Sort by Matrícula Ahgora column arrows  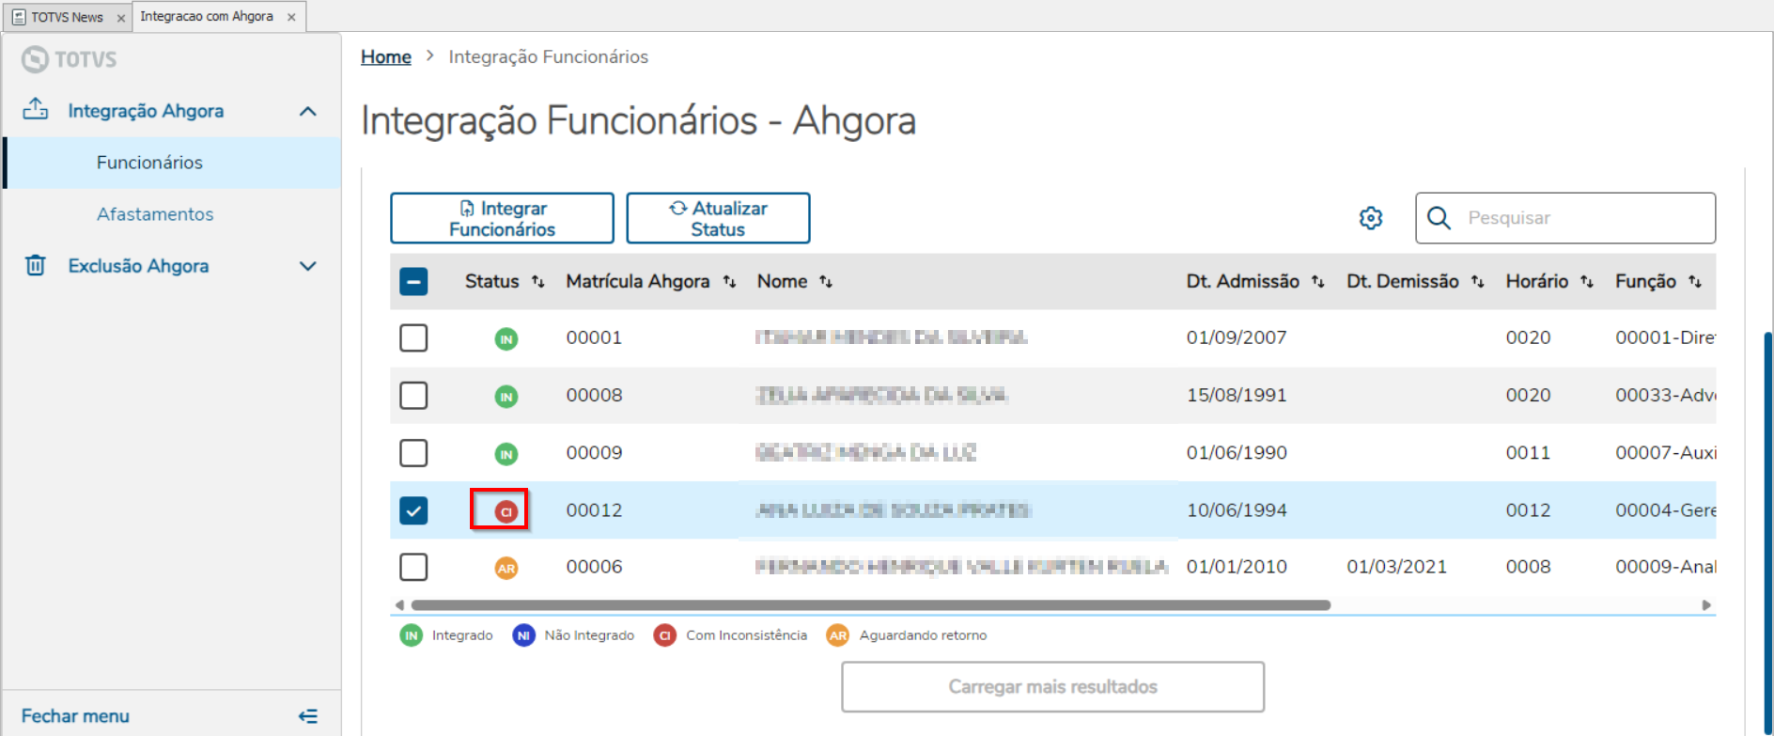[x=729, y=281]
